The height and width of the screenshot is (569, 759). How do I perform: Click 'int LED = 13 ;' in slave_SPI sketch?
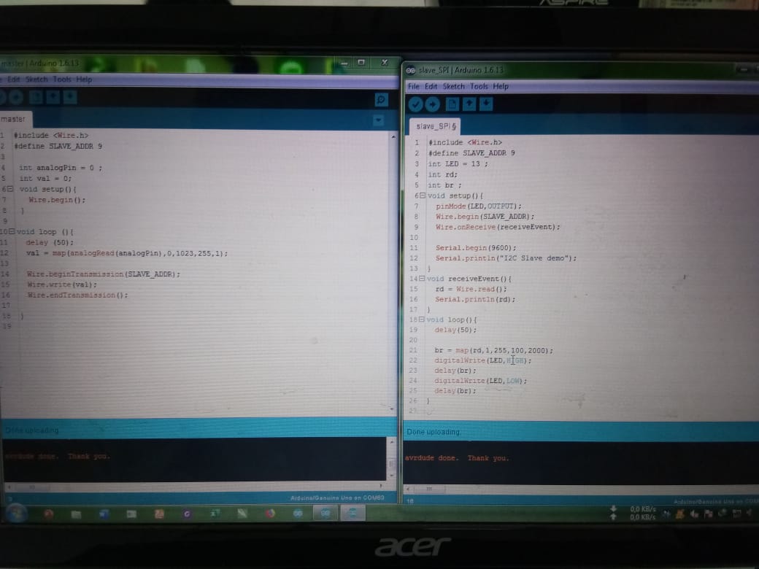click(458, 164)
